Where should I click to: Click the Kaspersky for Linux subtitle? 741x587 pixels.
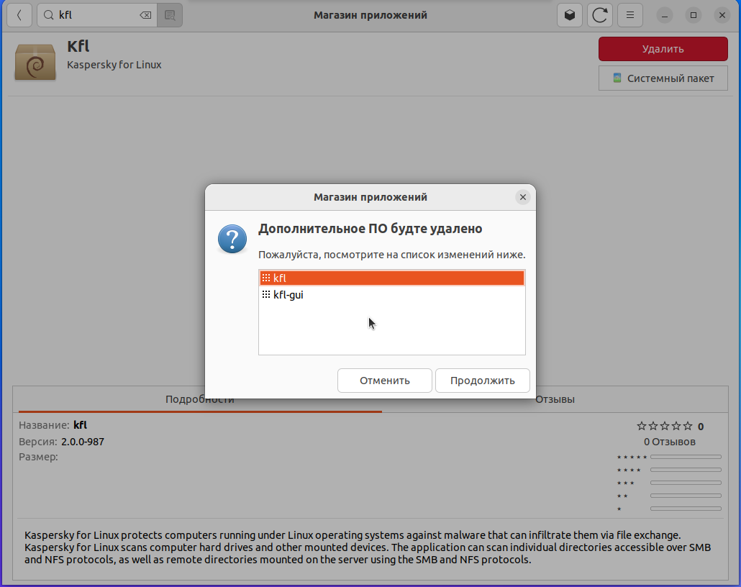[114, 65]
